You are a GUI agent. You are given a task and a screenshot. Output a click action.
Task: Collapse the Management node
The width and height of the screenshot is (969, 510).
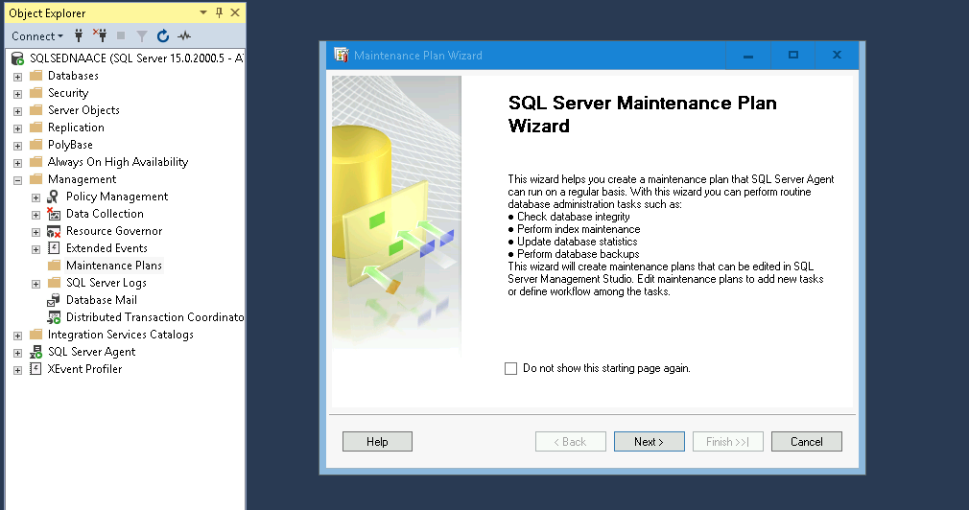(17, 180)
